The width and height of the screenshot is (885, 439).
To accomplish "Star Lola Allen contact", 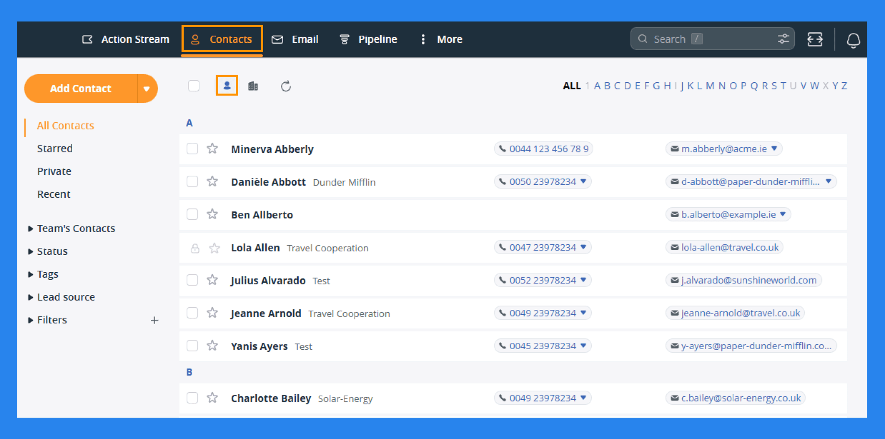I will 214,248.
